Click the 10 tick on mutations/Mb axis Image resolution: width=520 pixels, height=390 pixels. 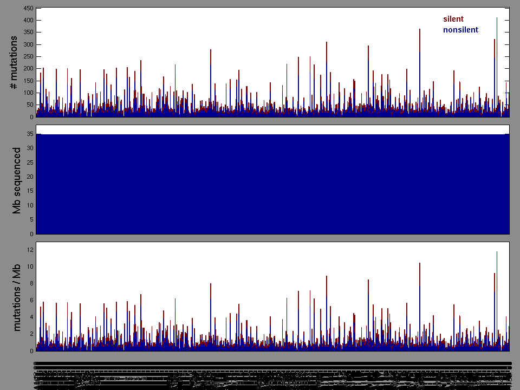pos(29,266)
